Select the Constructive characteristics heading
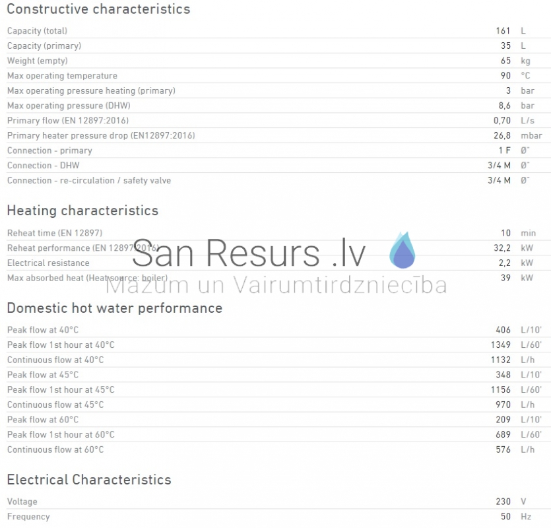Screen dimensions: 551x528 (98, 9)
